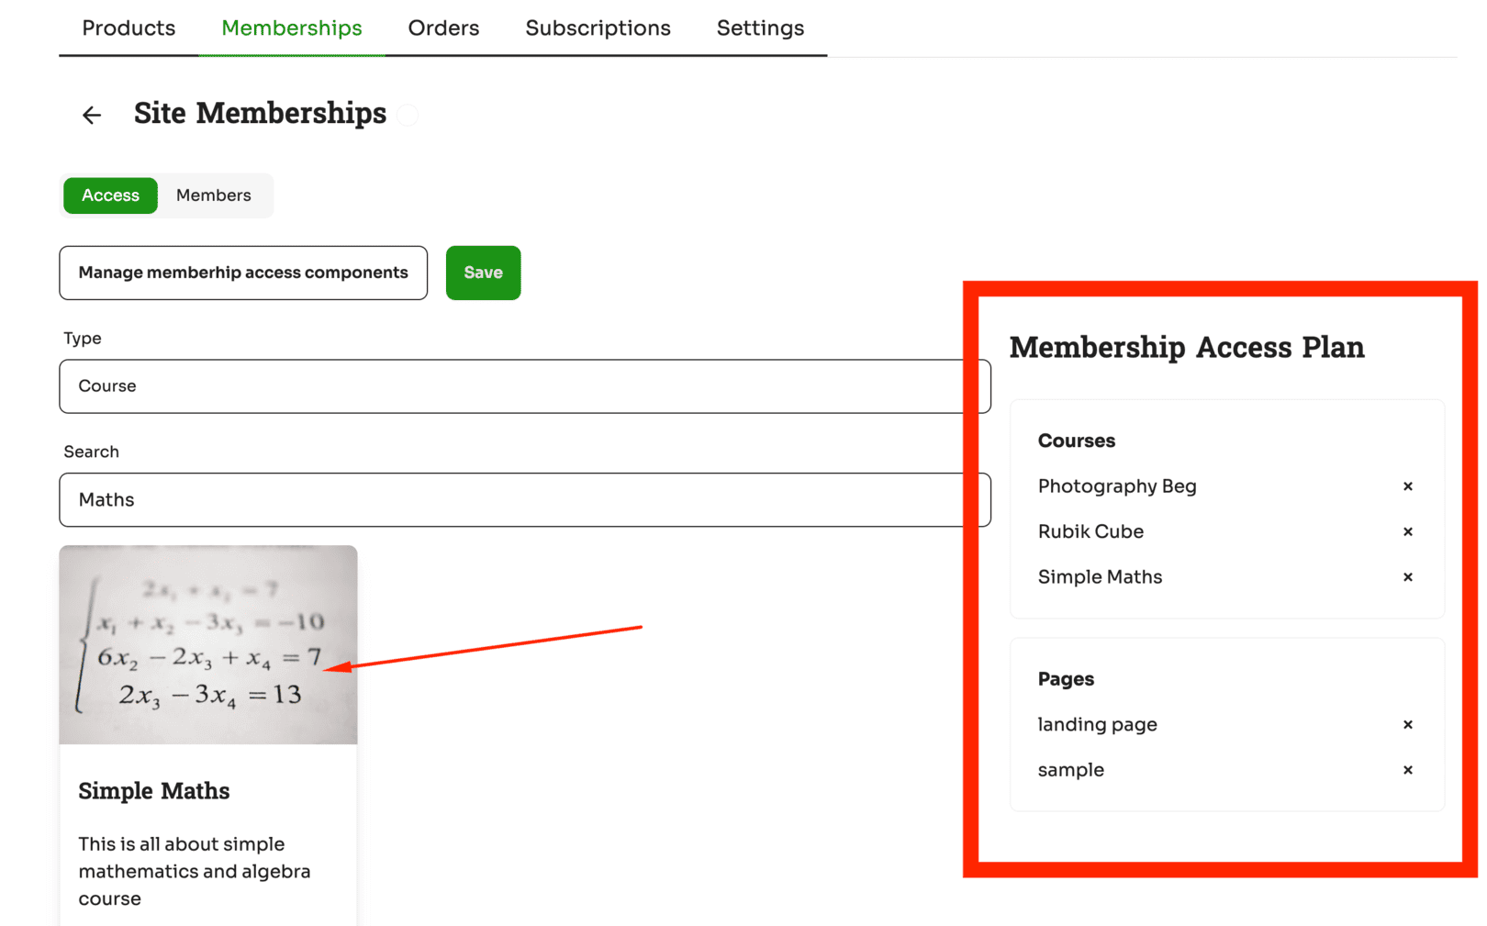Remove landing page from Pages list

pos(1407,725)
